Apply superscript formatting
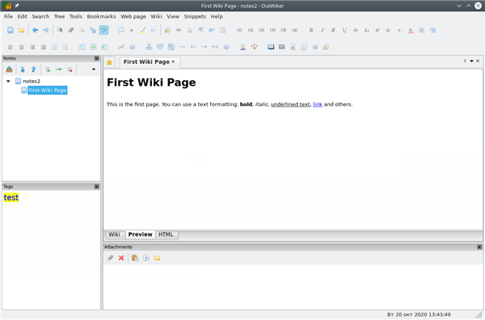Image resolution: width=485 pixels, height=320 pixels. 377,30
